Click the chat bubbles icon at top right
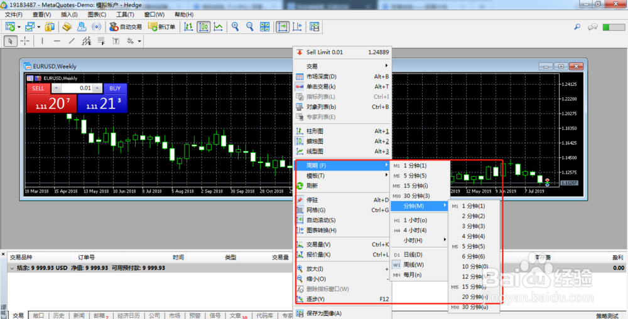 point(593,27)
